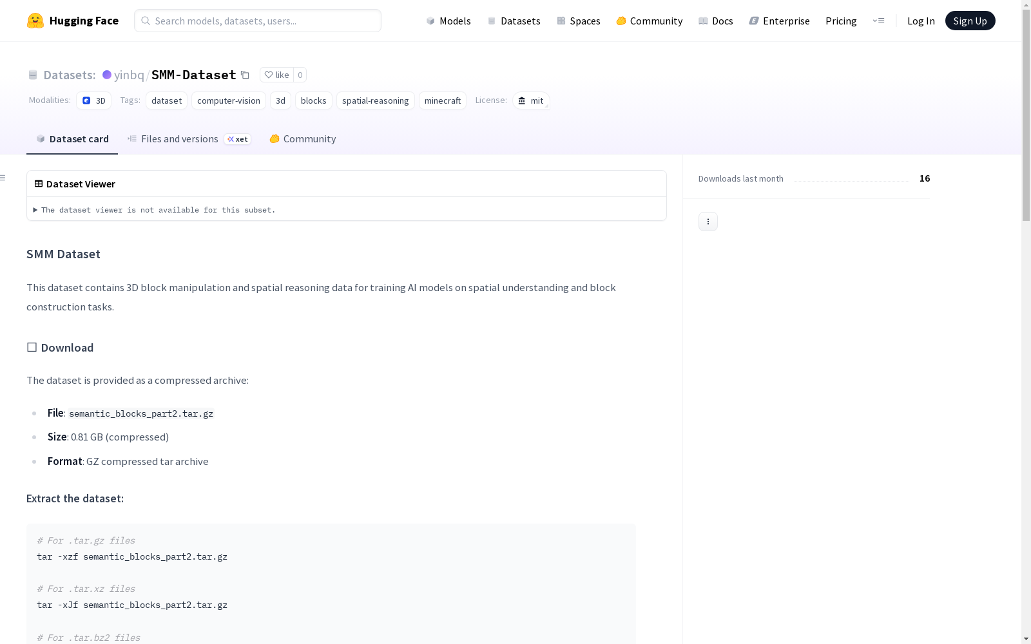Expand the dataset viewer not available message
The height and width of the screenshot is (644, 1031).
(154, 210)
